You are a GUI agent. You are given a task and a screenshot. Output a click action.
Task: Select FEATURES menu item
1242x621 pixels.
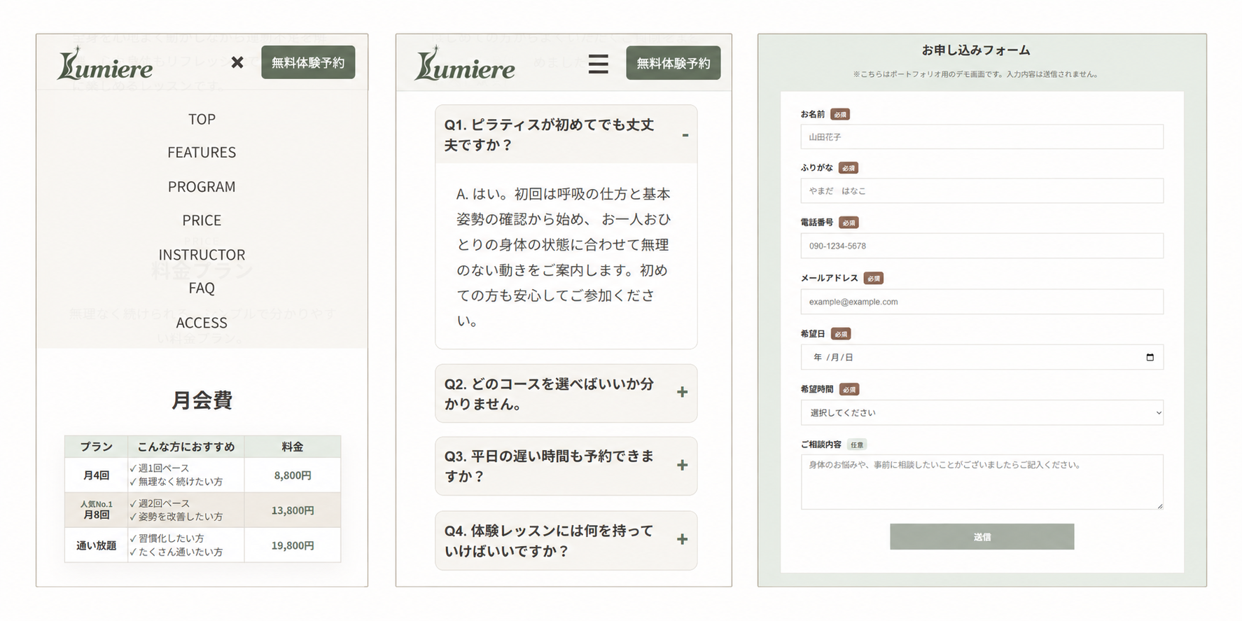click(202, 153)
